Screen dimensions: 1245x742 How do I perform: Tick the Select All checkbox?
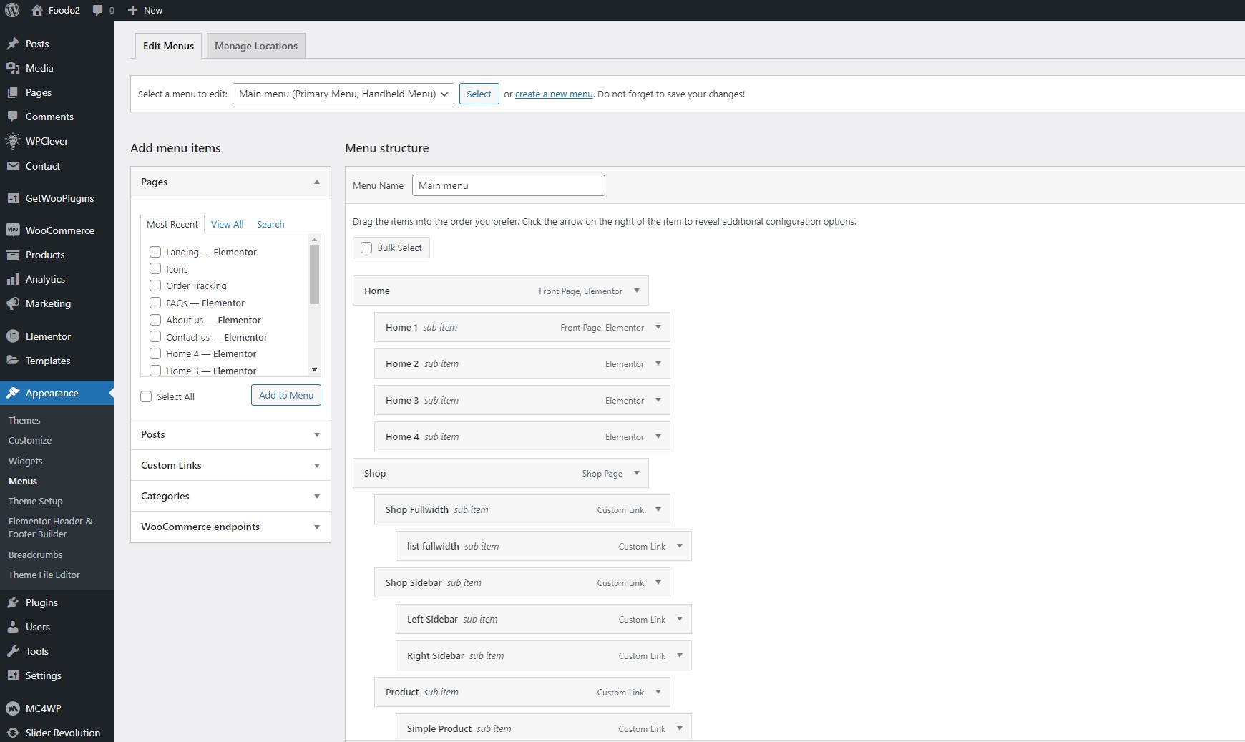pyautogui.click(x=147, y=396)
